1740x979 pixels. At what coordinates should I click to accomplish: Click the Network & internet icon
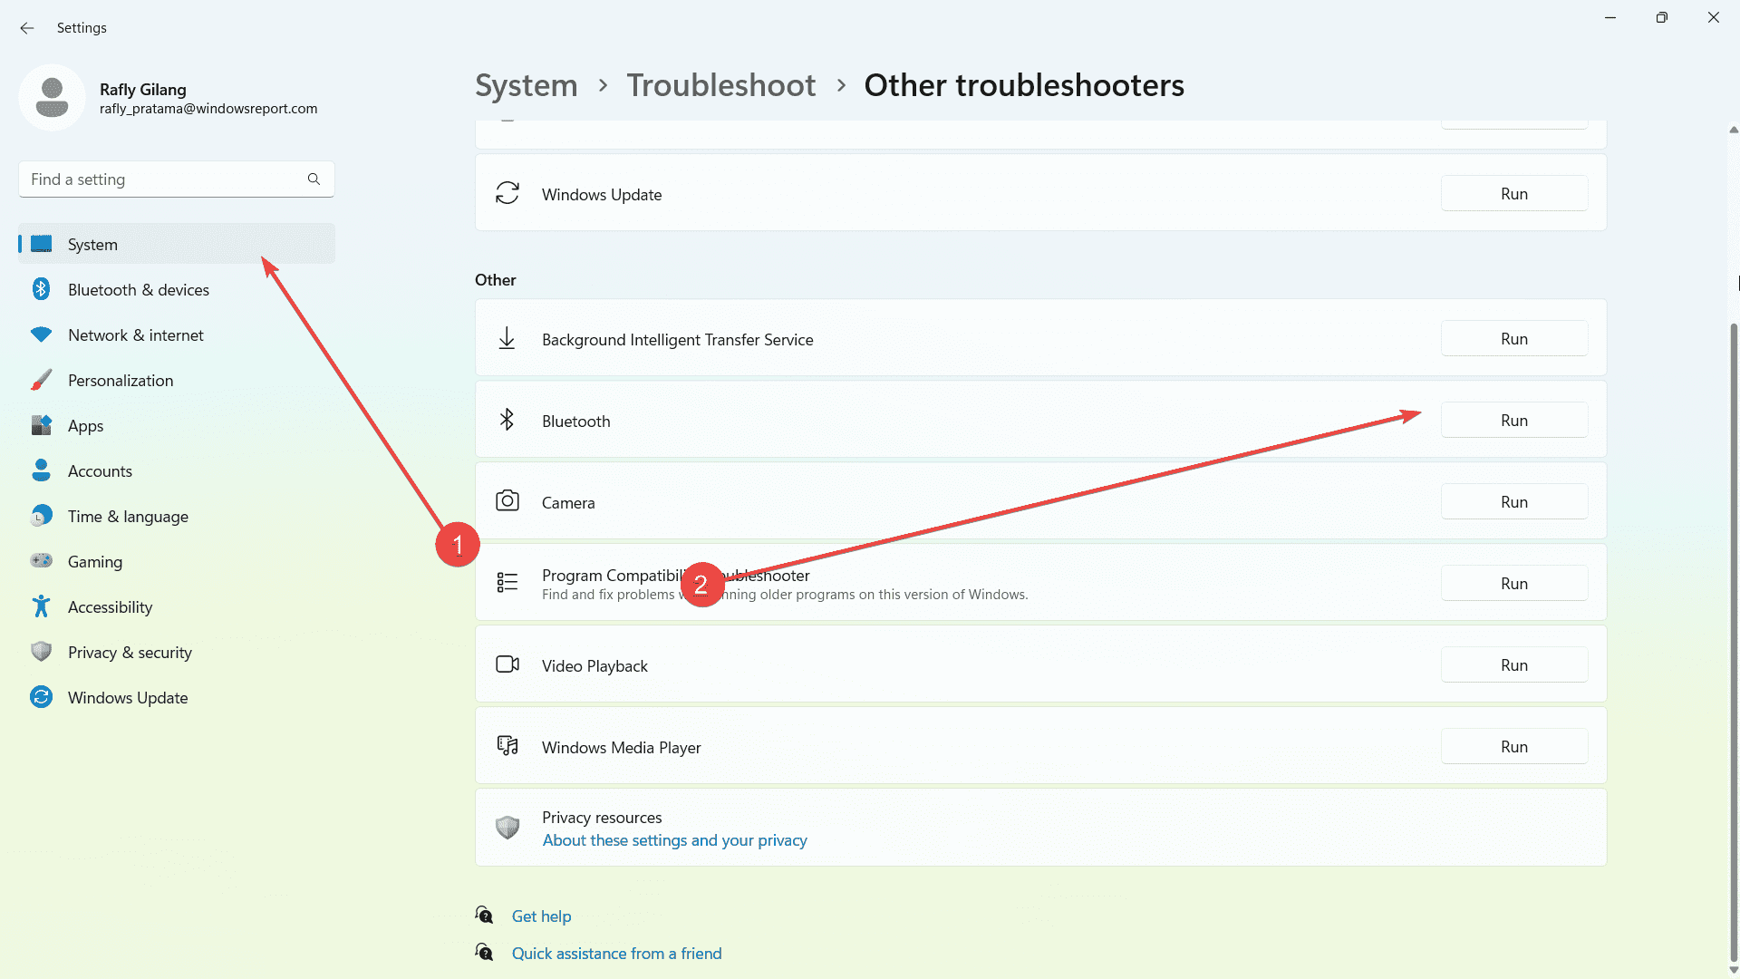click(x=43, y=334)
